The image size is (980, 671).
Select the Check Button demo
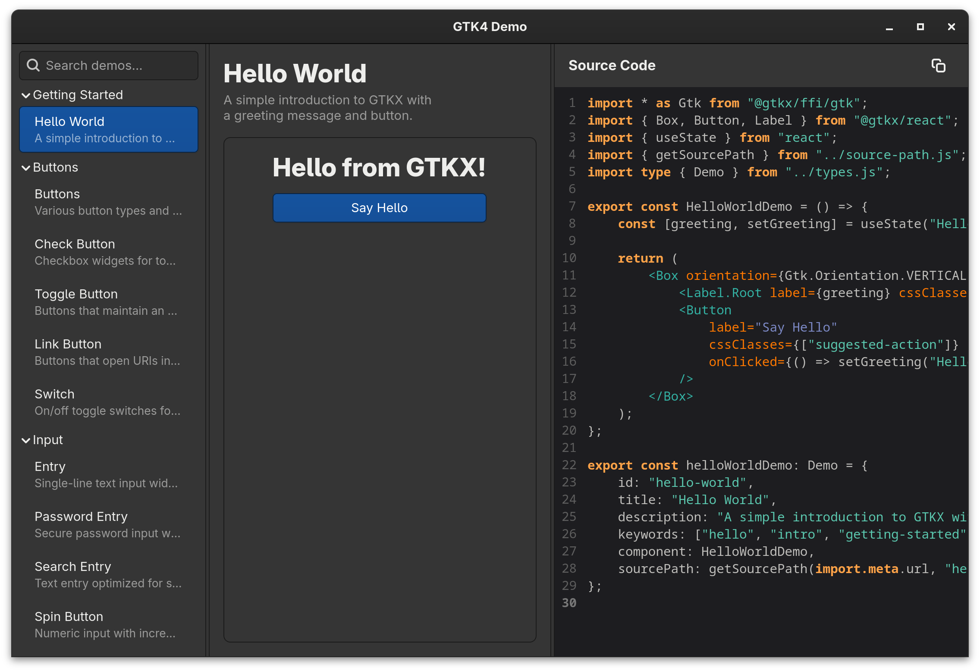(x=108, y=251)
